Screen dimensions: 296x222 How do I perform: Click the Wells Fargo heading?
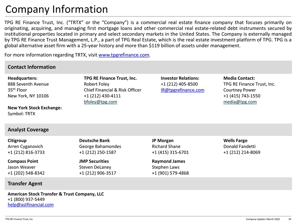click(x=235, y=141)
